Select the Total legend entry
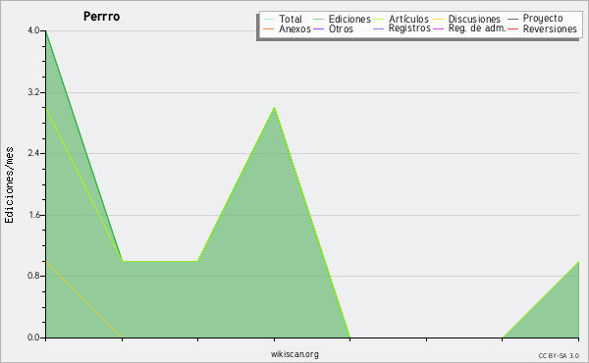Screen dimensions: 589x363 291,19
